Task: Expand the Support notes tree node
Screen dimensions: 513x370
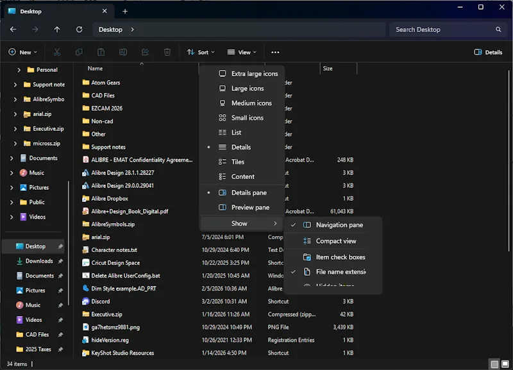Action: coord(15,85)
